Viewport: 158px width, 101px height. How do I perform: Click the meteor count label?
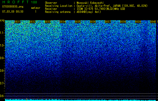click(36, 8)
